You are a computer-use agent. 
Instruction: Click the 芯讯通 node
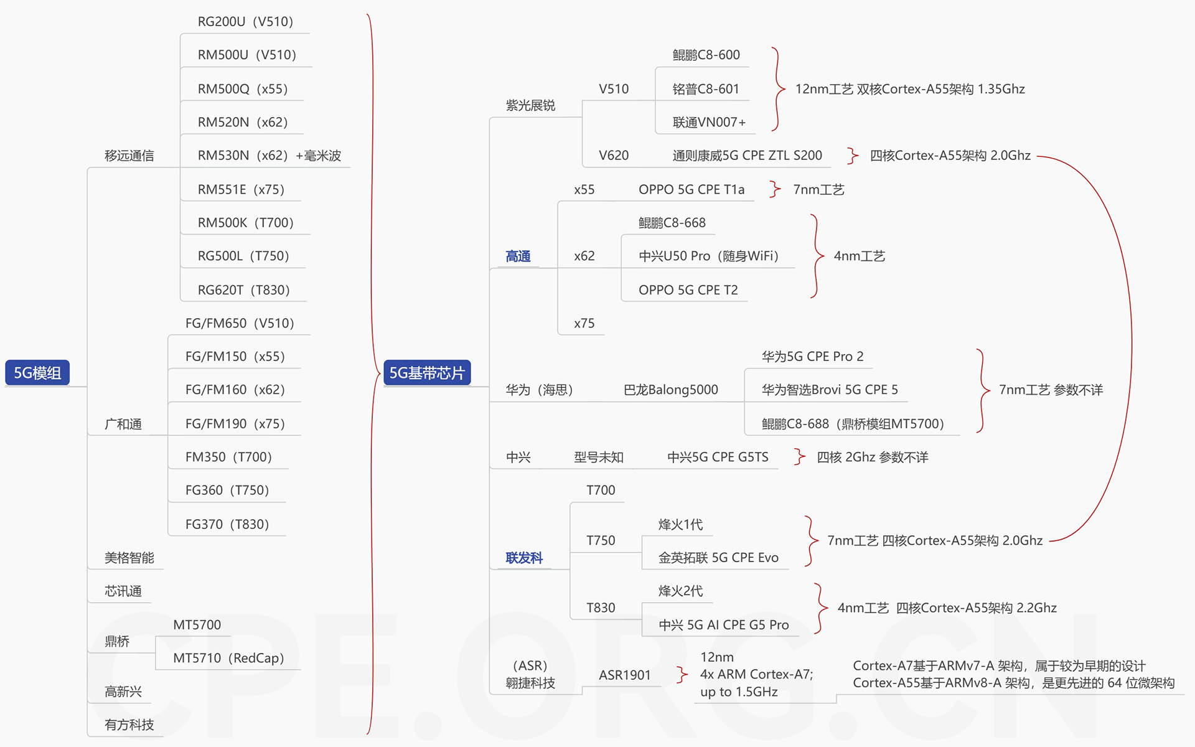[x=123, y=591]
